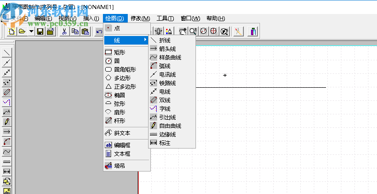Viewport: 377px width, 194px height.
Task: Choose 扇形 from the draw menu
Action: (x=127, y=112)
